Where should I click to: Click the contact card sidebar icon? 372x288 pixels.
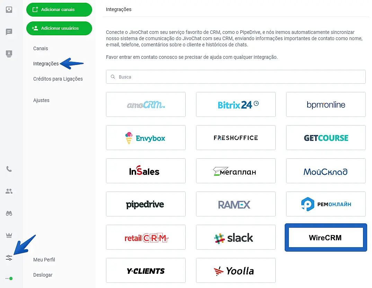(9, 54)
